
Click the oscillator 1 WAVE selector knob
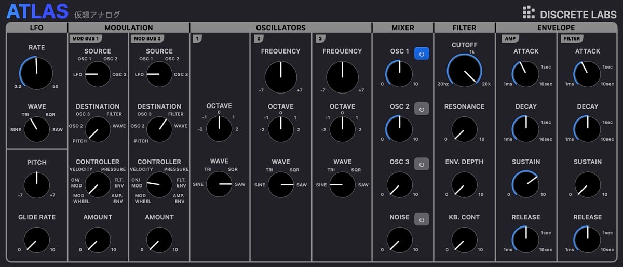coord(219,184)
